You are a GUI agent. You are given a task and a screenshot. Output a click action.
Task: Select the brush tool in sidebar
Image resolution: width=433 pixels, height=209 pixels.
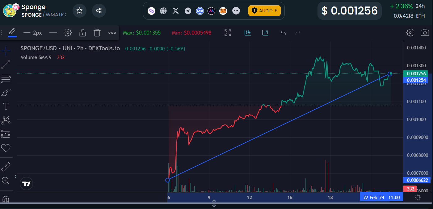(x=6, y=93)
